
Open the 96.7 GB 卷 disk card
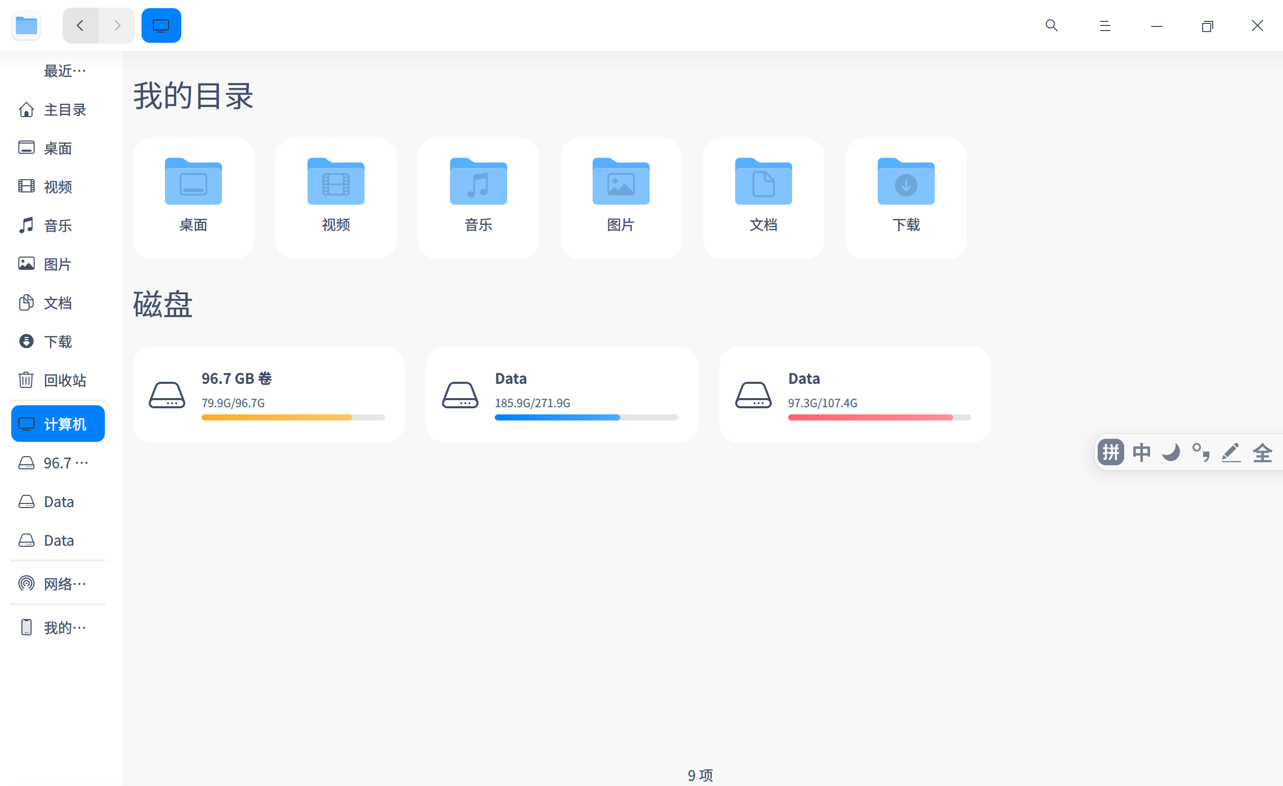(269, 394)
